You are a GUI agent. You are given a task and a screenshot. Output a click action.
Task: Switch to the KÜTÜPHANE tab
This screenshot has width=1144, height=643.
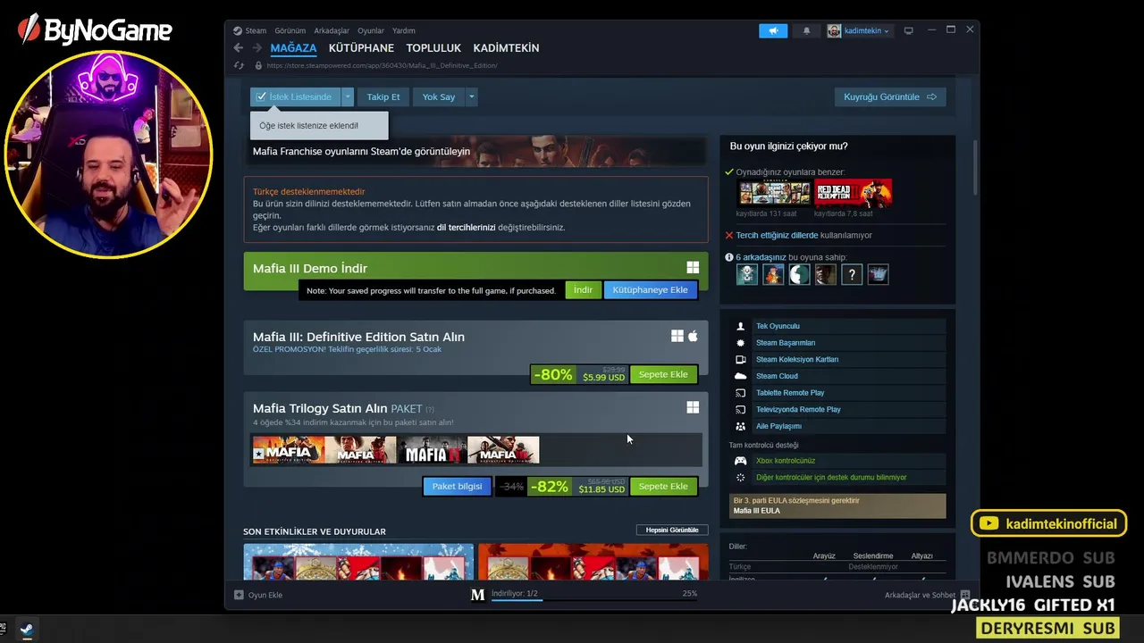point(361,48)
